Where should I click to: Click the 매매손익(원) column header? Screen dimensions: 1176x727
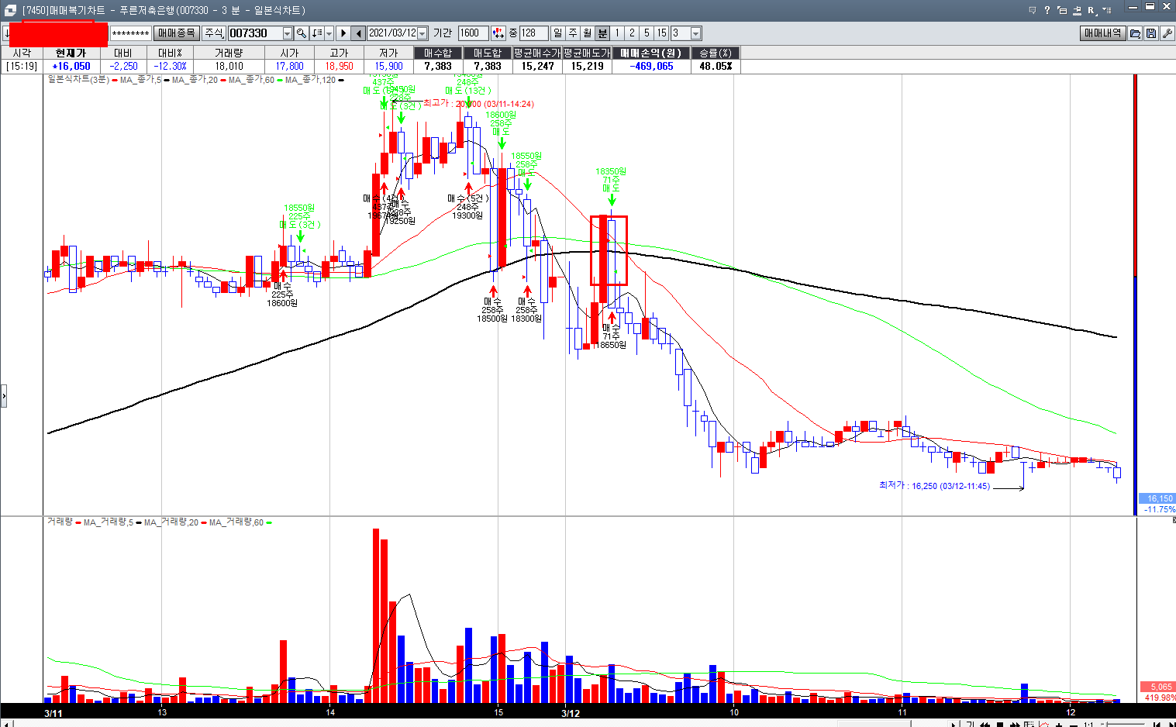pyautogui.click(x=651, y=53)
